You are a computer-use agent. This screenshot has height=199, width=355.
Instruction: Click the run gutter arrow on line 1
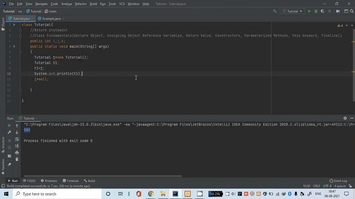click(x=14, y=24)
